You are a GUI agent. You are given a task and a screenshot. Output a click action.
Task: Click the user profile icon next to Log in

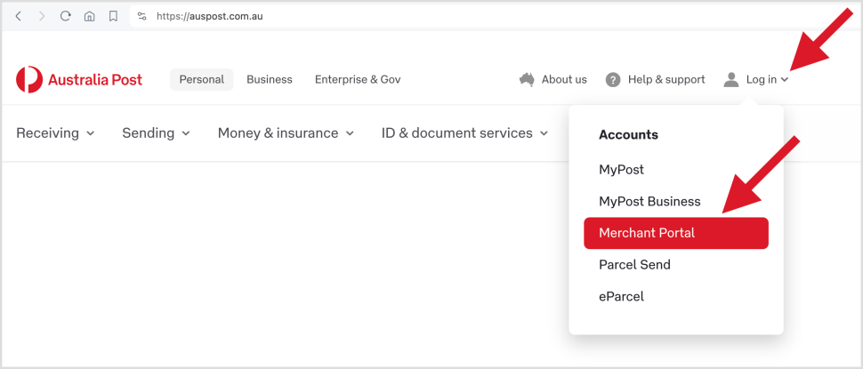pos(731,80)
